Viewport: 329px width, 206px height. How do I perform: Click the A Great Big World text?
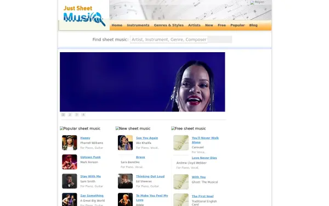[x=93, y=201]
